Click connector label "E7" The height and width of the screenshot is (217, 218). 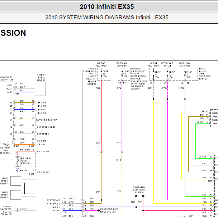(124, 83)
